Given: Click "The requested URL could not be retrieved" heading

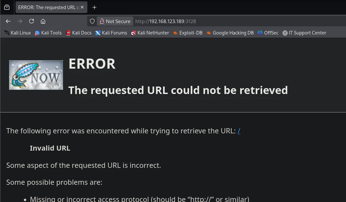Looking at the screenshot, I should point(178,90).
